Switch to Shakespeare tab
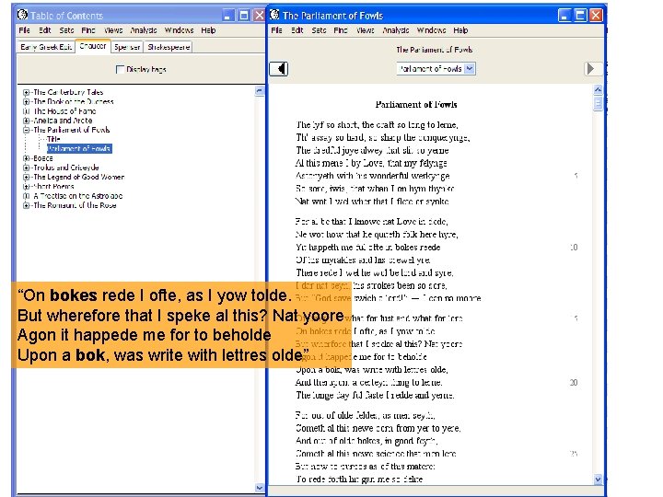Image resolution: width=663 pixels, height=497 pixels. pos(169,47)
